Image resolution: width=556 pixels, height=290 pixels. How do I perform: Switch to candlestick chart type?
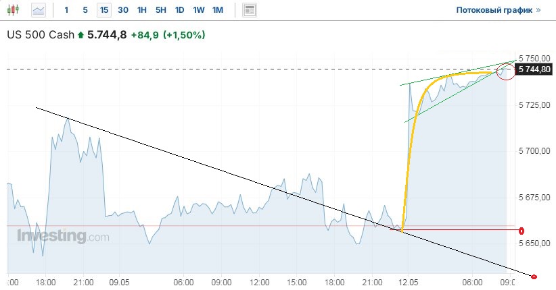point(15,10)
